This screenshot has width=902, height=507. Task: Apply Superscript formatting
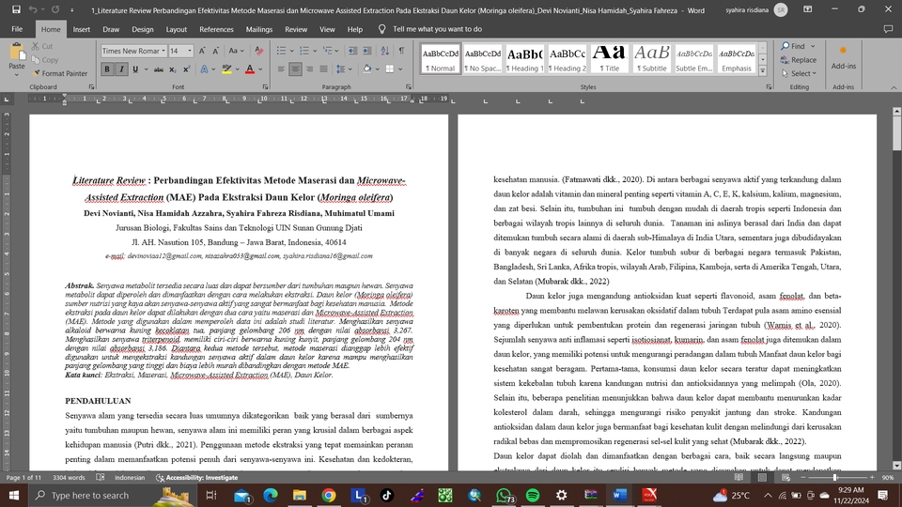pos(184,69)
